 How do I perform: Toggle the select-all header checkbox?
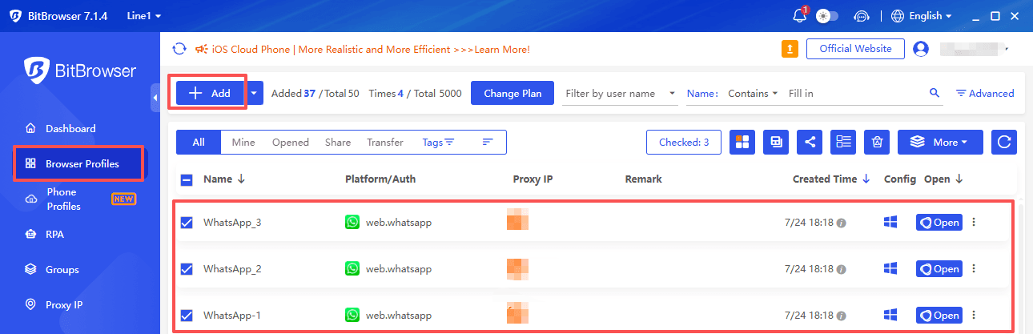pyautogui.click(x=187, y=179)
